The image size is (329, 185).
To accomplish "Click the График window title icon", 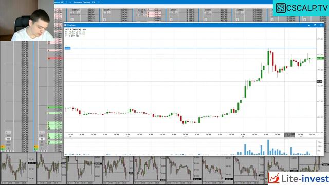I will [x=65, y=25].
